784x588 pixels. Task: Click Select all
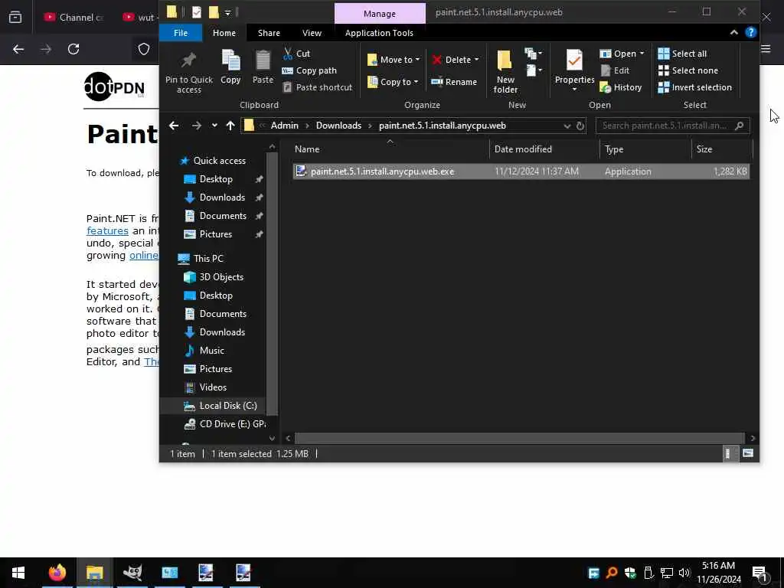[682, 54]
